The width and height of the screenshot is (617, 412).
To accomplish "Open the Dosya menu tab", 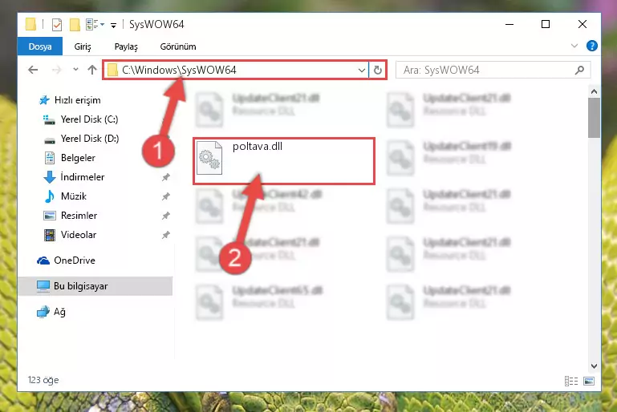I will coord(40,46).
